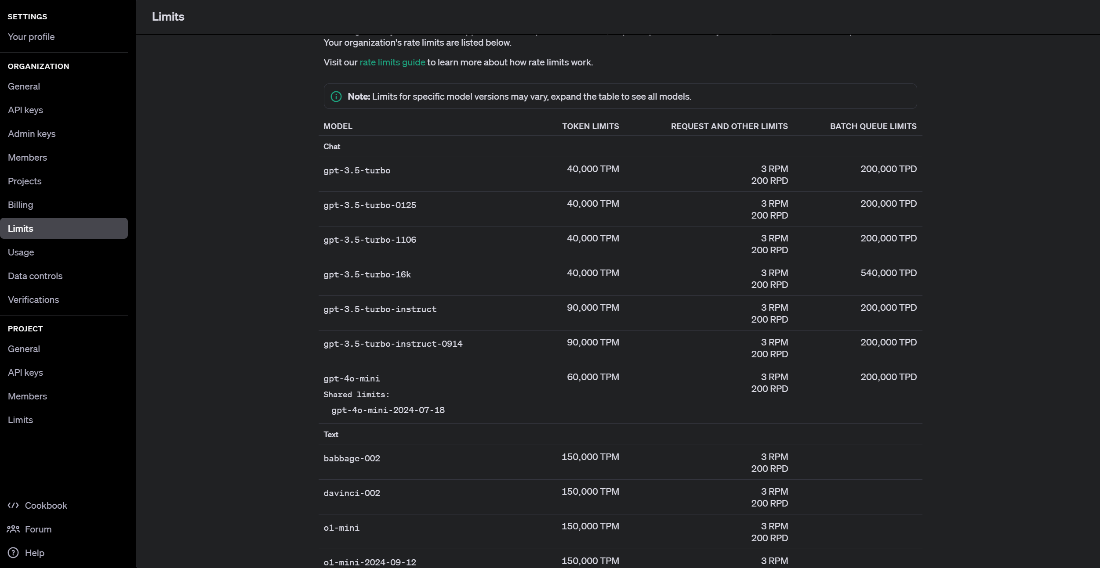Click the Cookbook code icon

13,505
